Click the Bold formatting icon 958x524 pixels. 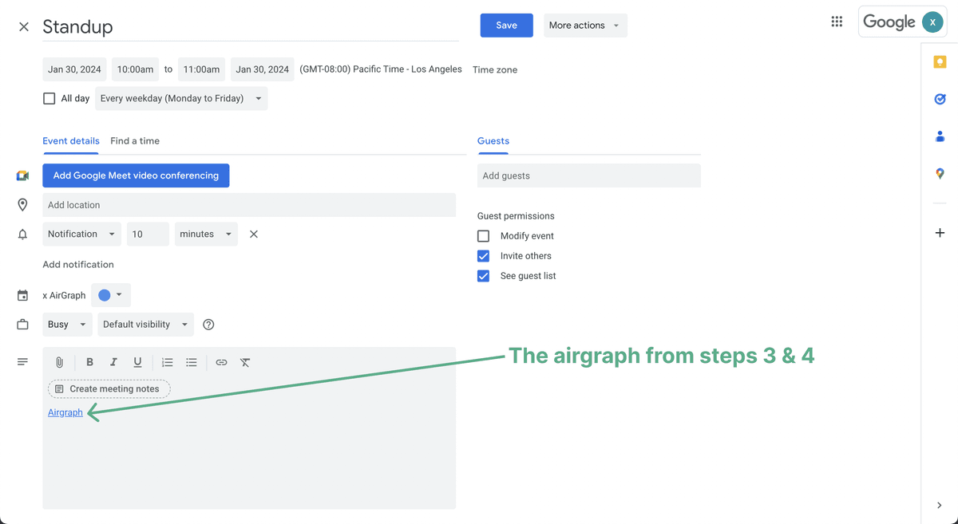pos(89,362)
